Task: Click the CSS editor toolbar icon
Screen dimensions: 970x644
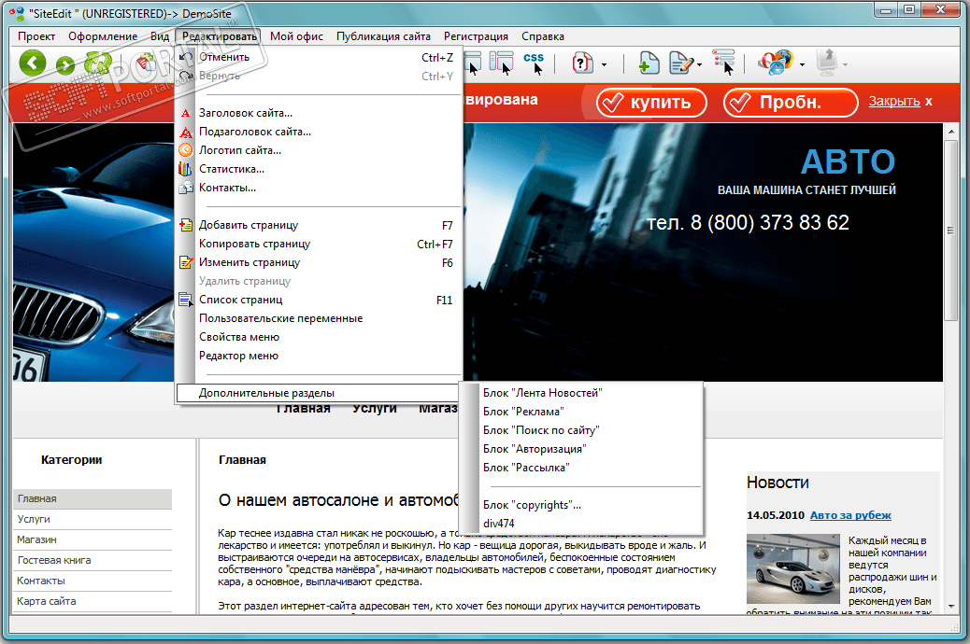Action: (534, 63)
